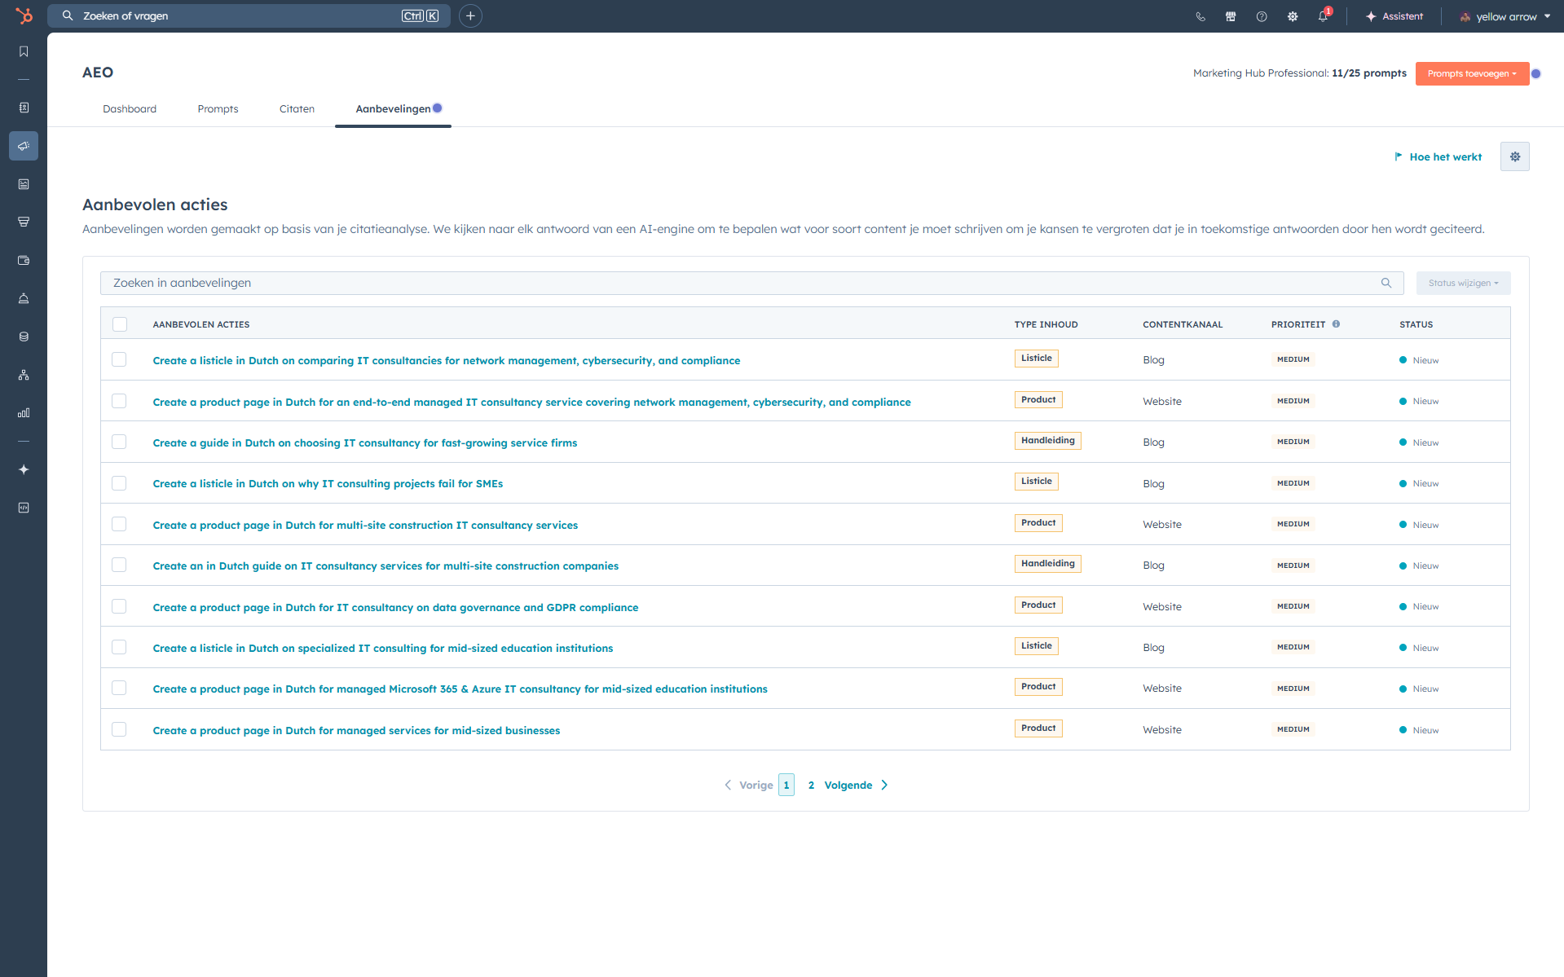The width and height of the screenshot is (1564, 977).
Task: Check the row about comparing IT consultancies listicle
Action: tap(119, 359)
